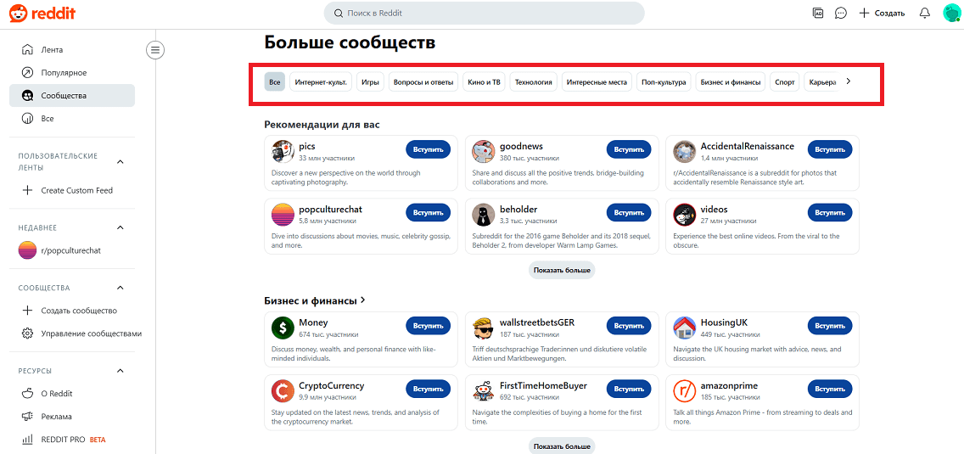This screenshot has height=454, width=964.
Task: Click the AccidentalRenaissance community avatar
Action: click(x=684, y=151)
